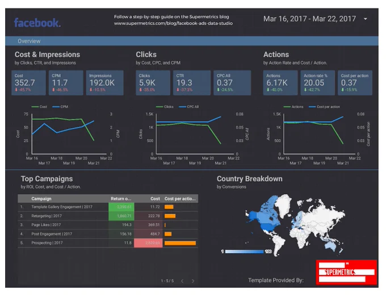
Task: Click the Template Gallery Engagement | 2017 row
Action: 108,207
